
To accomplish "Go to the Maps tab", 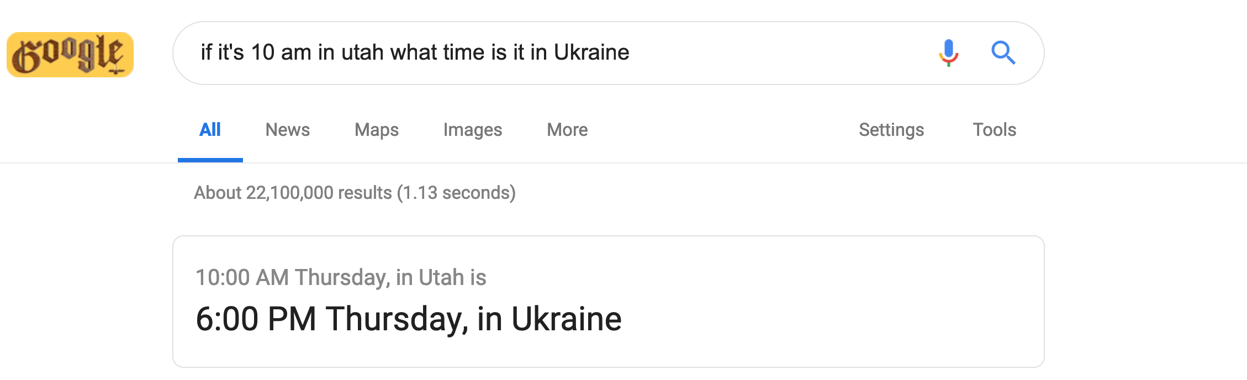I will click(376, 130).
